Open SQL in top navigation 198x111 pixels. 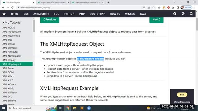pos(56,14)
